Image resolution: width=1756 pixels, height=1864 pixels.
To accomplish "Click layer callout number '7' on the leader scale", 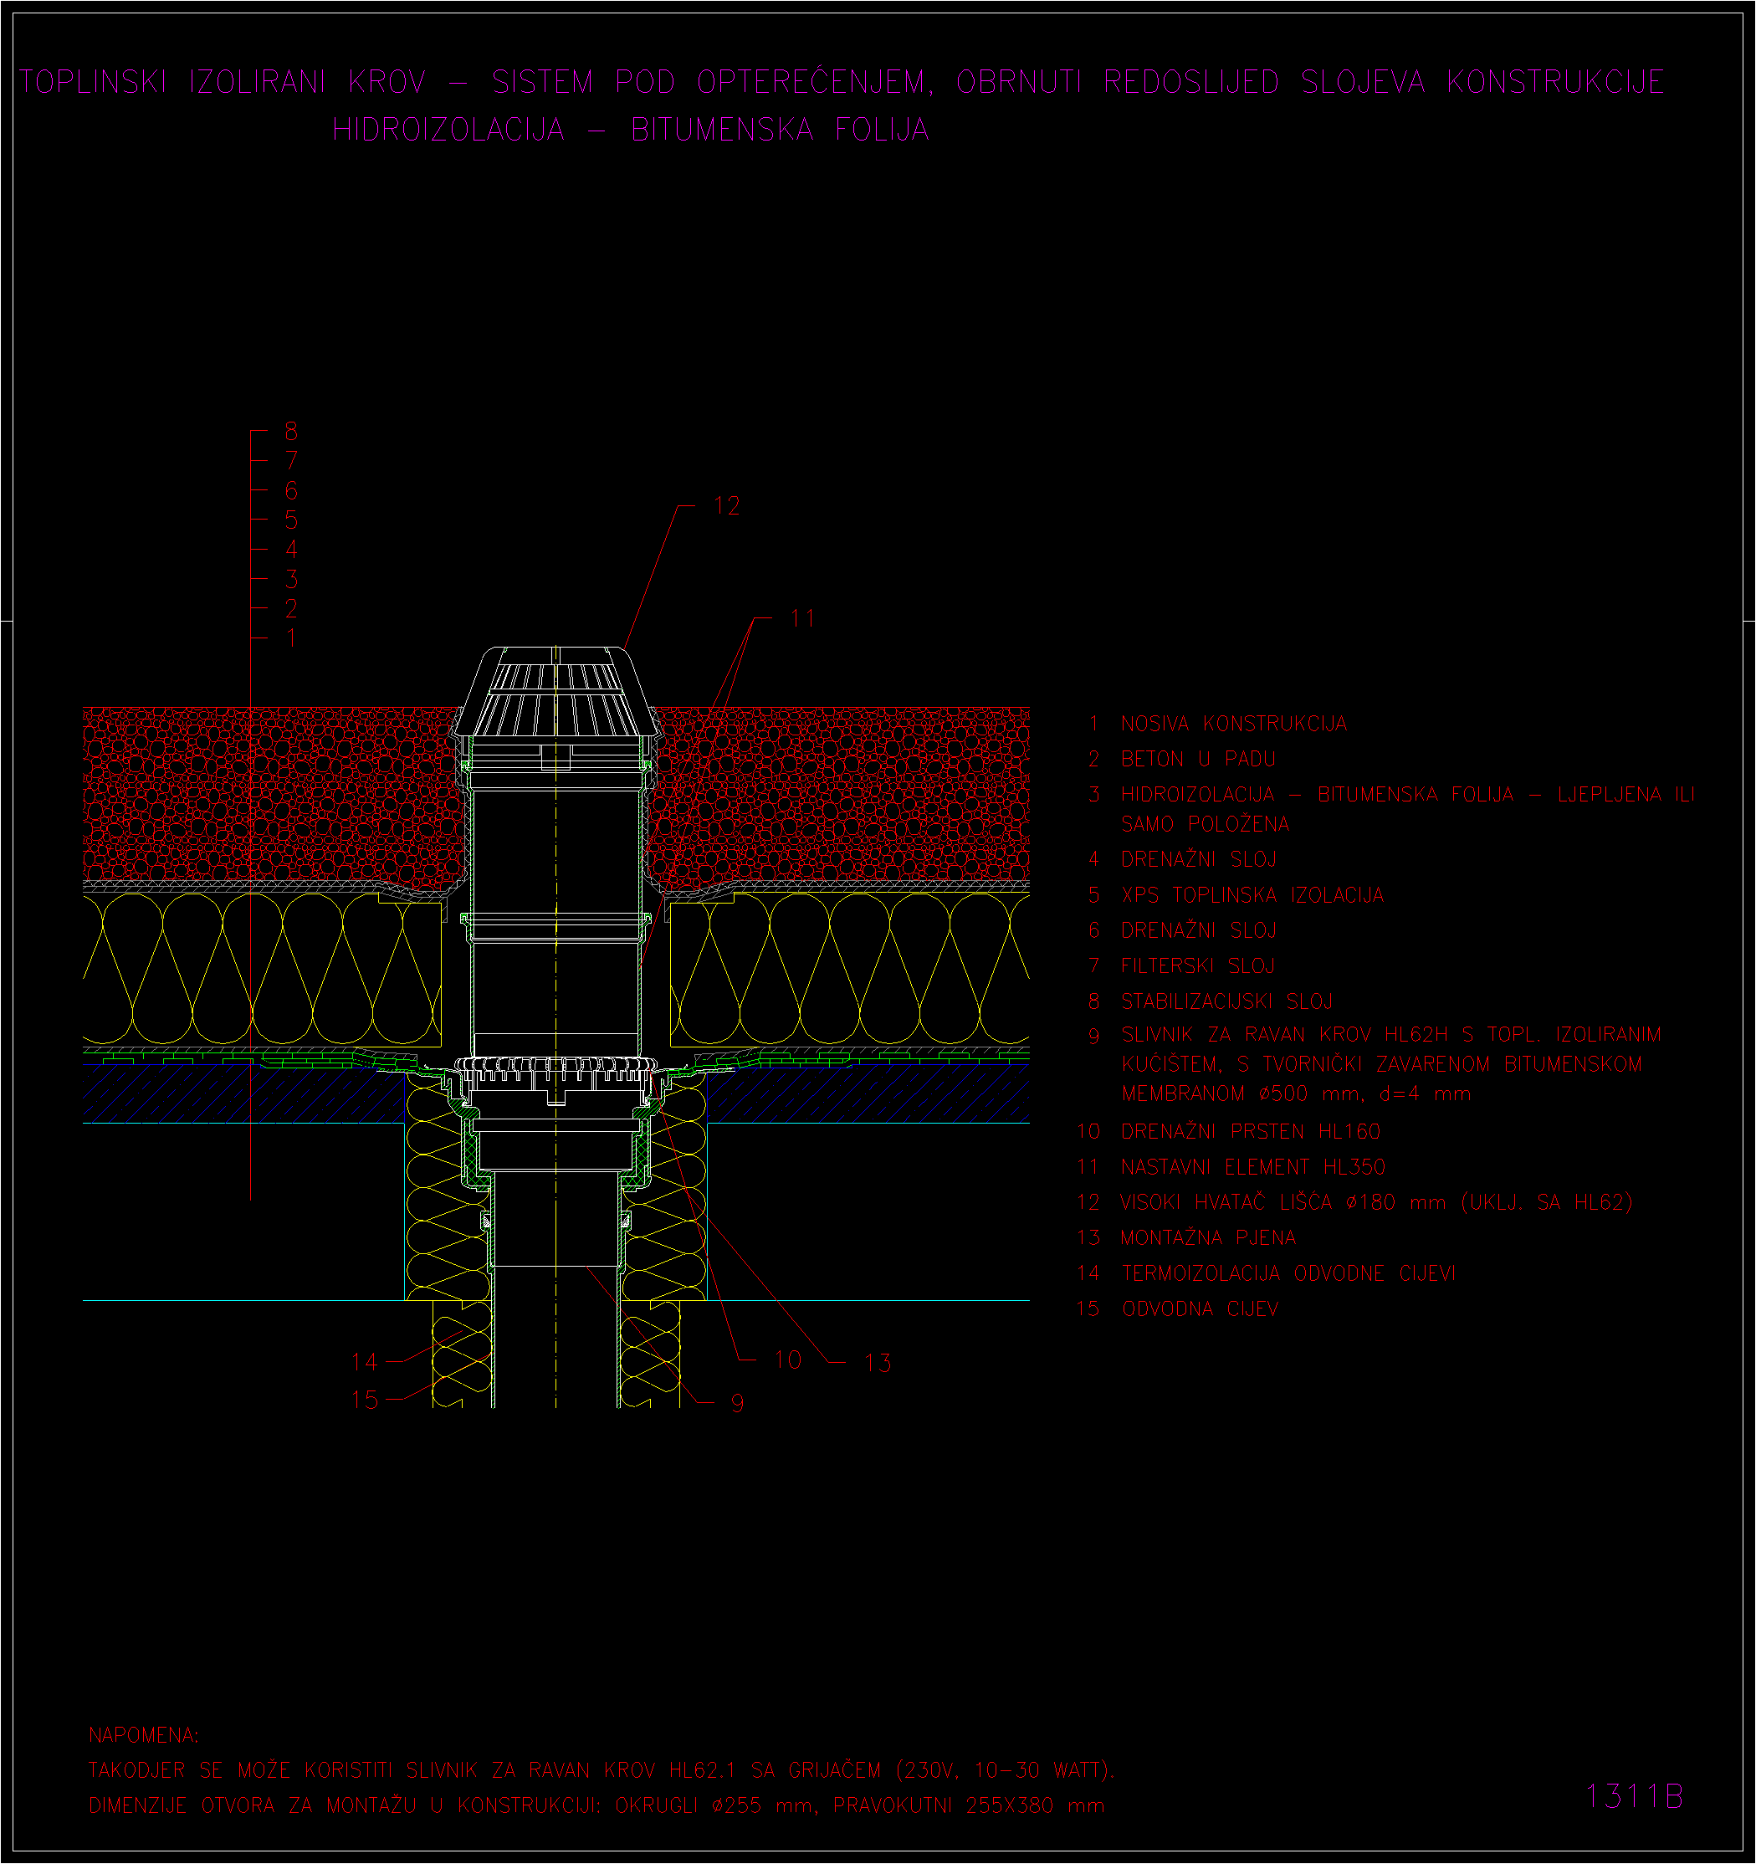I will click(x=292, y=460).
